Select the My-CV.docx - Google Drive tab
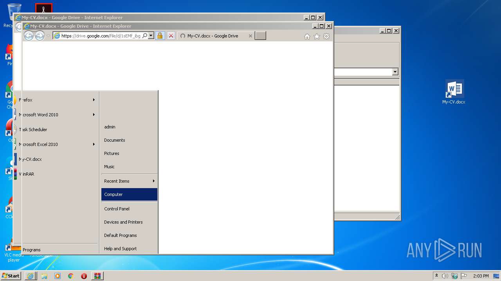Screen dimensions: 501x281 tap(213, 36)
